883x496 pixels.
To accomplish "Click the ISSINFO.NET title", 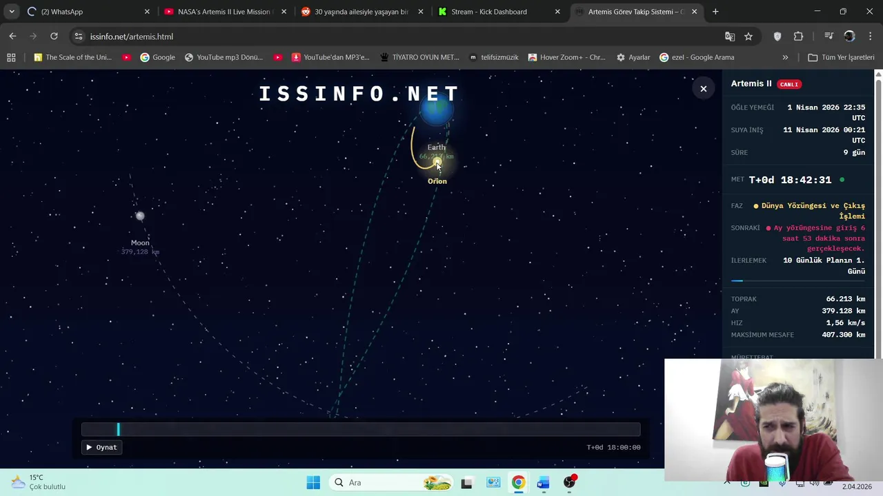I will (x=359, y=94).
